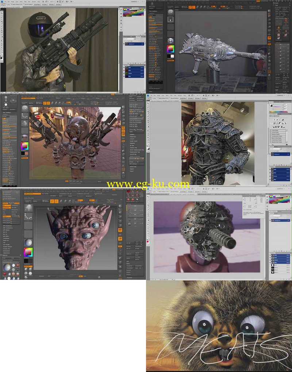Click the rainbow color picker in silver gun ZBrush window
This screenshot has width=292, height=372.
click(170, 49)
